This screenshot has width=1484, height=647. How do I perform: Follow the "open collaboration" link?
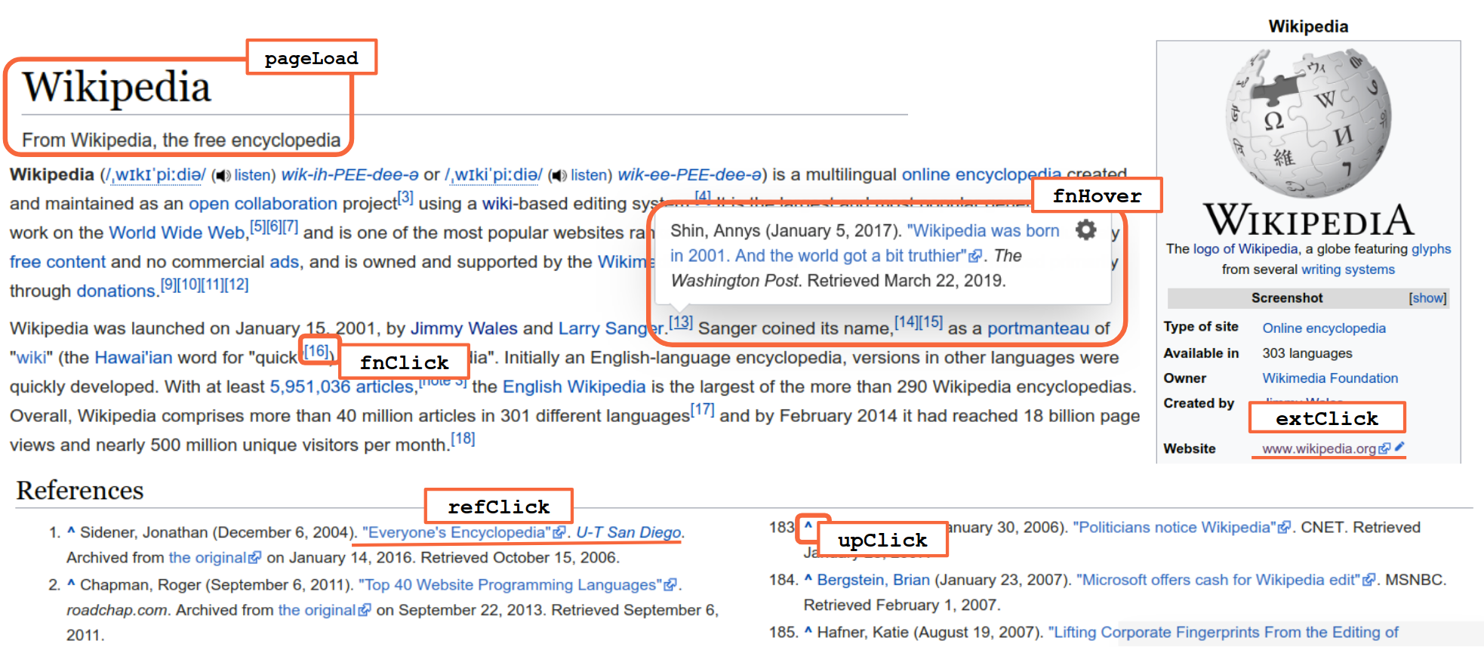tap(263, 204)
